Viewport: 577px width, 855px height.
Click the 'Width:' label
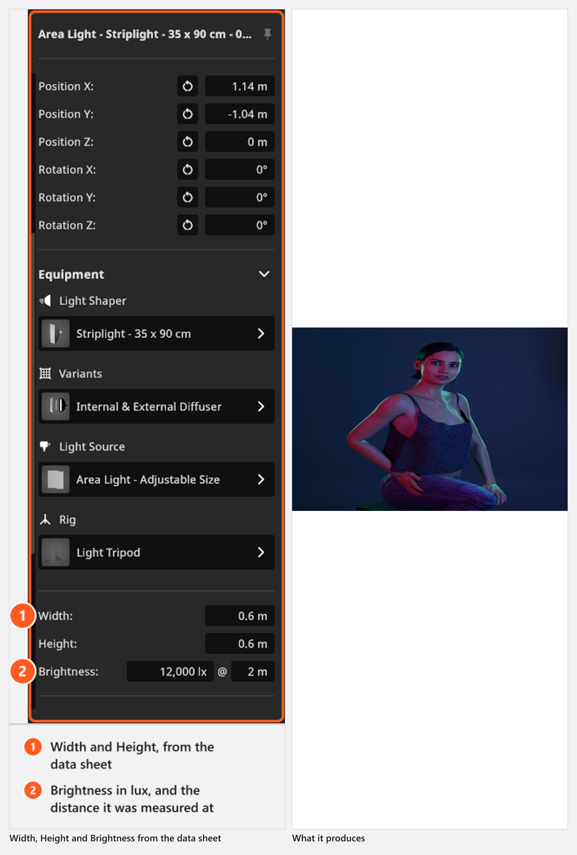[x=56, y=616]
